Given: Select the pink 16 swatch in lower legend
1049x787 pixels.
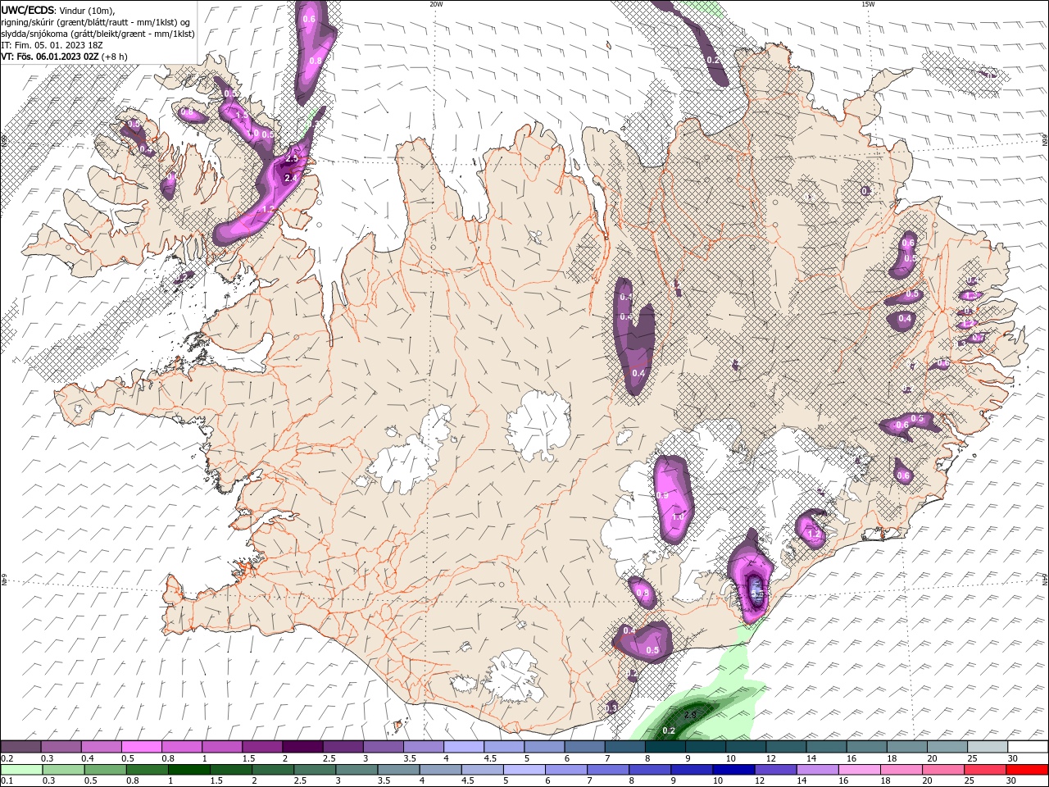Looking at the screenshot, I should click(x=860, y=770).
